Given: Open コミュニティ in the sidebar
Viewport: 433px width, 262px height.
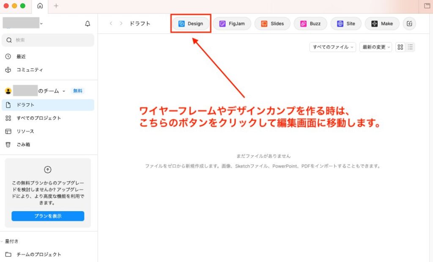Looking at the screenshot, I should click(x=30, y=70).
